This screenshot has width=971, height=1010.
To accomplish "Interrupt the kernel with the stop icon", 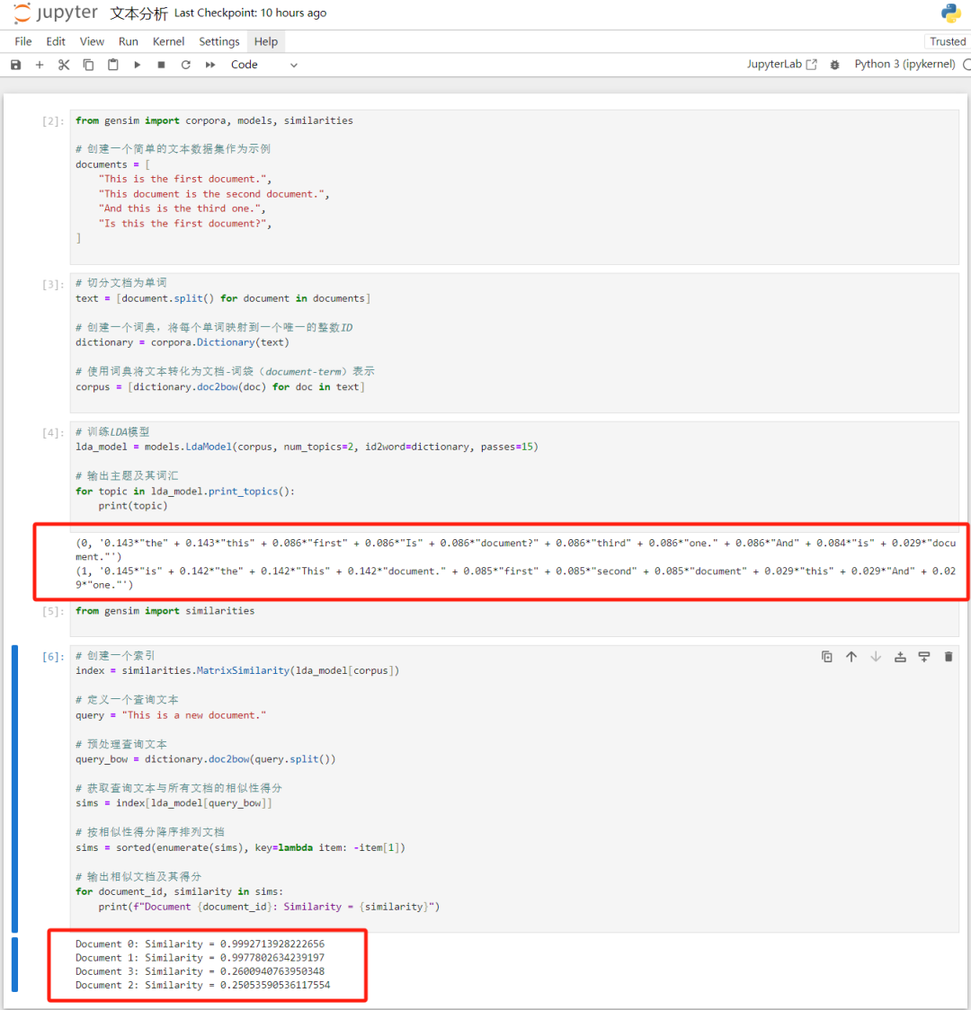I will click(161, 65).
